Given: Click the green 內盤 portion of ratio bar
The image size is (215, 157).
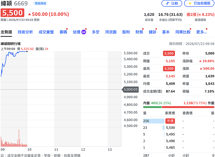Looking at the screenshot, I should 152,107.
